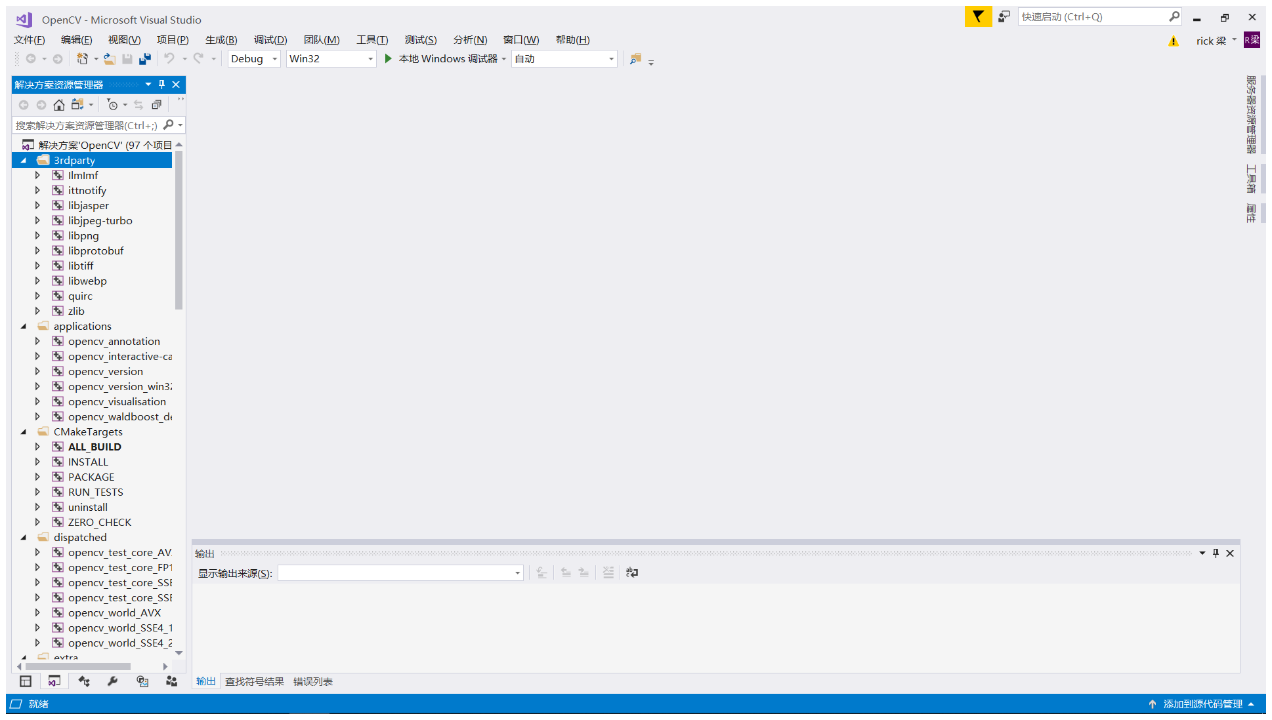Image resolution: width=1272 pixels, height=720 pixels.
Task: Collapse the dispatched folder
Action: pyautogui.click(x=24, y=538)
